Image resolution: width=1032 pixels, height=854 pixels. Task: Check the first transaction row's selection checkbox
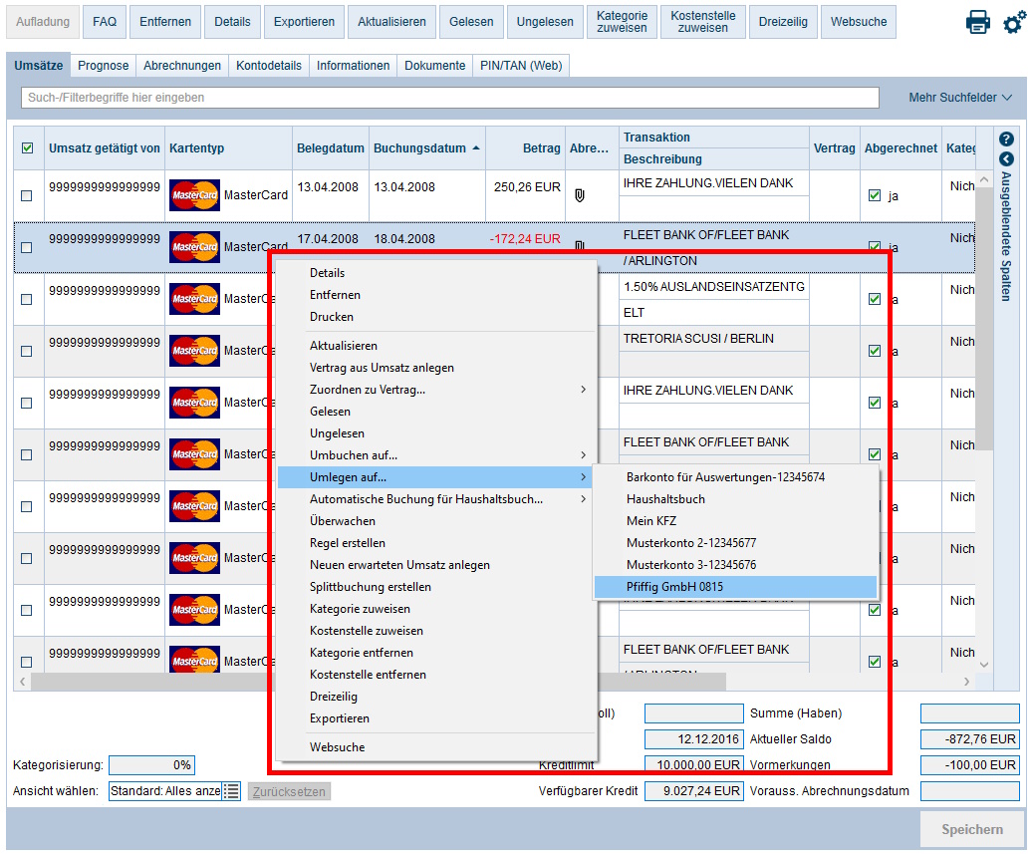(27, 196)
